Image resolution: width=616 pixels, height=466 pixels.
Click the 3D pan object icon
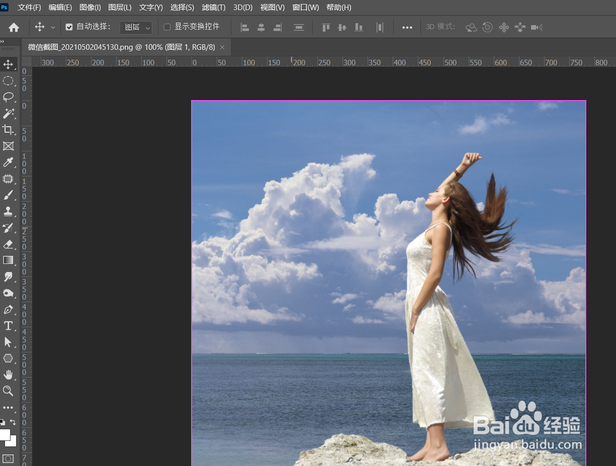pos(504,27)
